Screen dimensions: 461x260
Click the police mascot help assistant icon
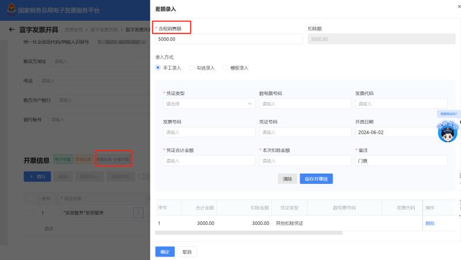tap(447, 133)
